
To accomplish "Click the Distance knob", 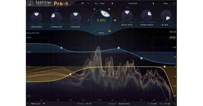I will (75, 17).
